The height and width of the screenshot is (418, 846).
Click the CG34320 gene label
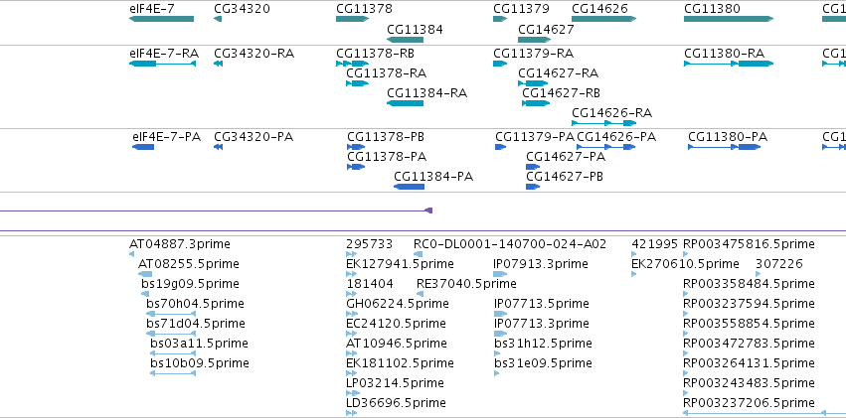coord(242,9)
